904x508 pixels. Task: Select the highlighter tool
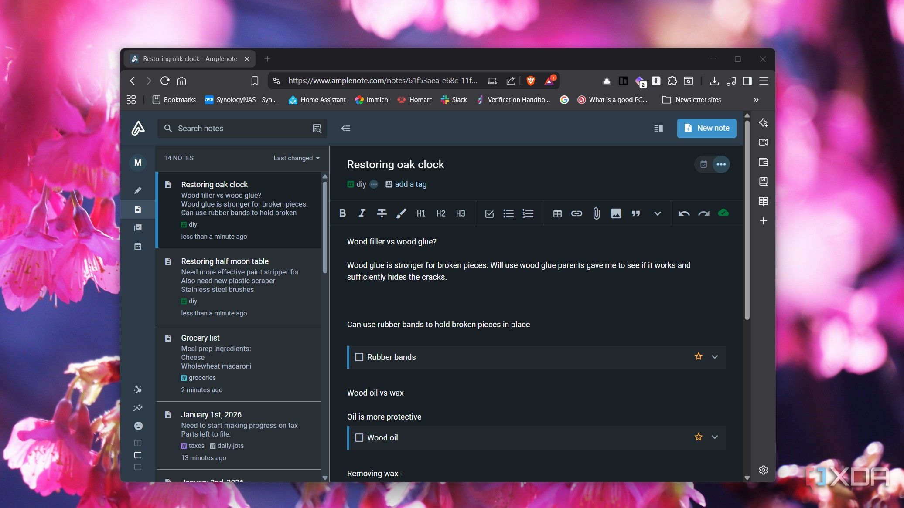tap(401, 213)
